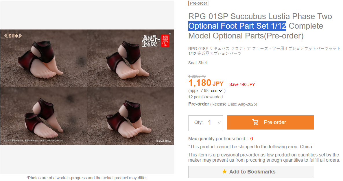Image resolution: width=343 pixels, height=181 pixels.
Task: Click the top-right foot parts photo
Action: tap(130, 59)
